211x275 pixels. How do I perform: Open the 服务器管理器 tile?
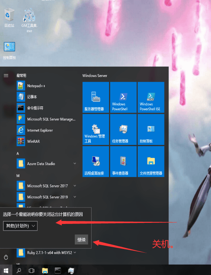96,97
